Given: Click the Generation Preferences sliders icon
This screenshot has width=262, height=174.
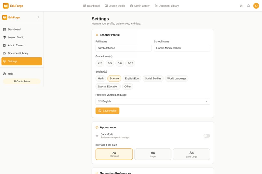Looking at the screenshot, I should tap(97, 173).
